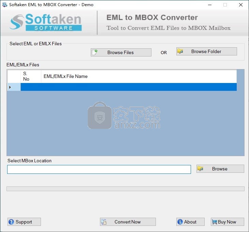Click the top-left grid corner header cell

(x=14, y=76)
